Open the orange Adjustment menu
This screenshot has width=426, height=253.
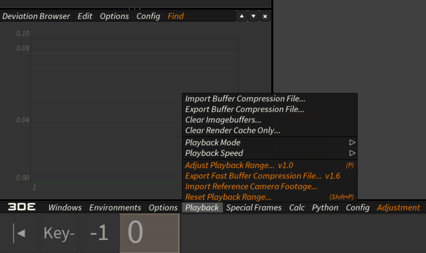point(398,208)
